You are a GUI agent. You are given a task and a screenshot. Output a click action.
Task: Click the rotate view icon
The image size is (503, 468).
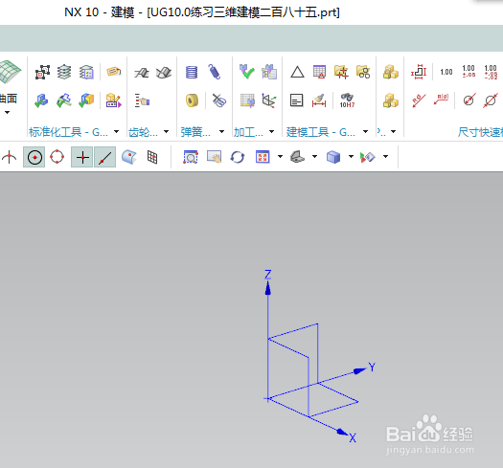click(x=238, y=157)
